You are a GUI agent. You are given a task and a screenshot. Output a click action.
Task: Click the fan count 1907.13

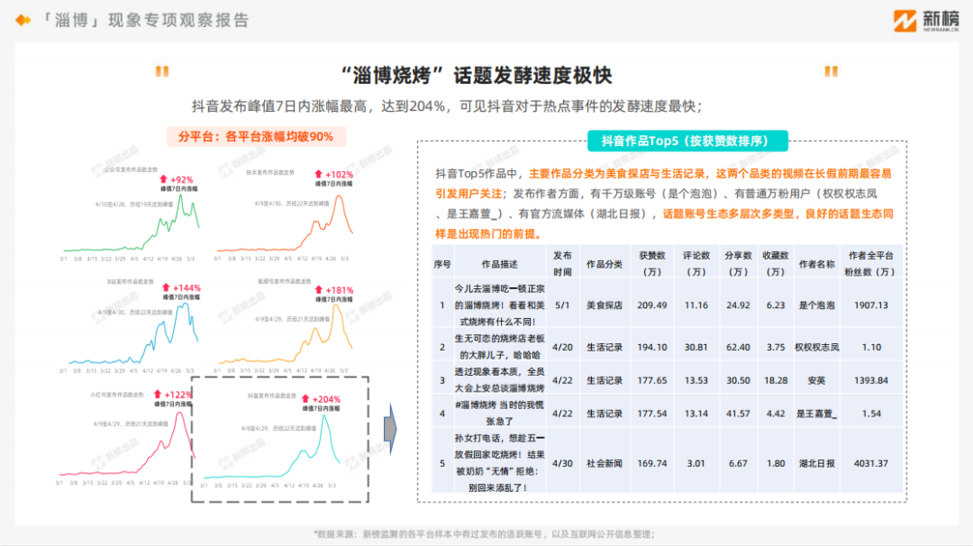871,305
